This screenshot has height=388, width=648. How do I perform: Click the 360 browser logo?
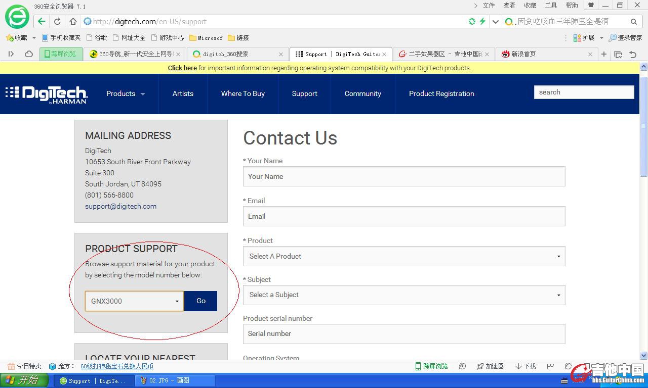click(17, 17)
